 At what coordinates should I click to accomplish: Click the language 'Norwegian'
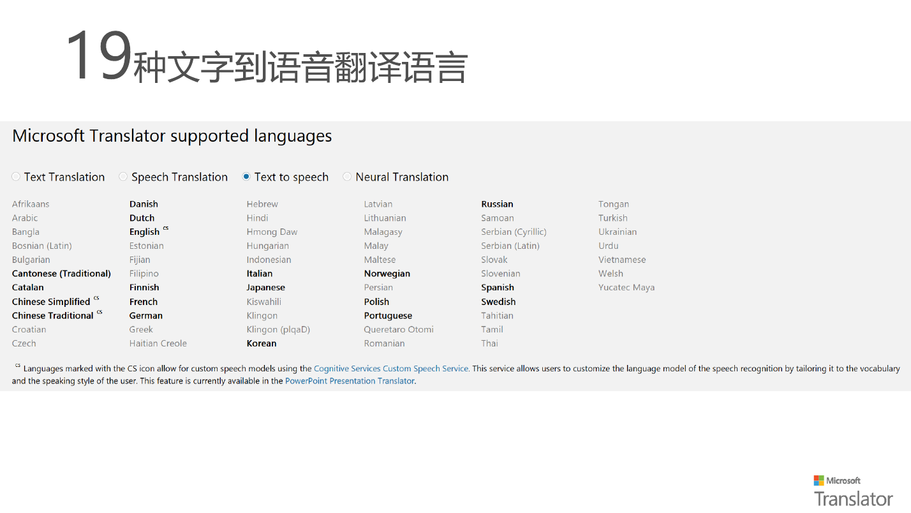pos(387,274)
